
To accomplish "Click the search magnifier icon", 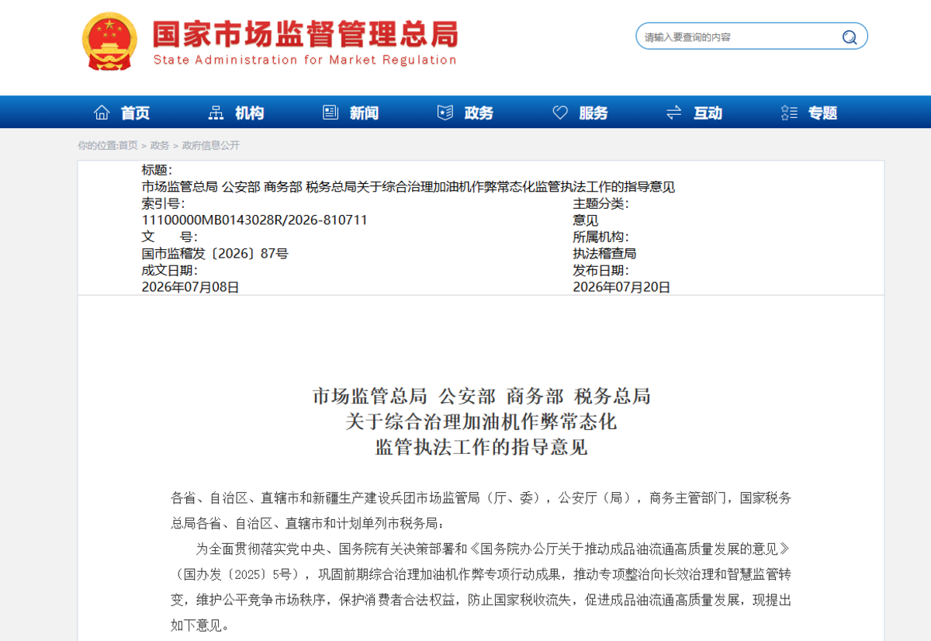I will pyautogui.click(x=850, y=36).
